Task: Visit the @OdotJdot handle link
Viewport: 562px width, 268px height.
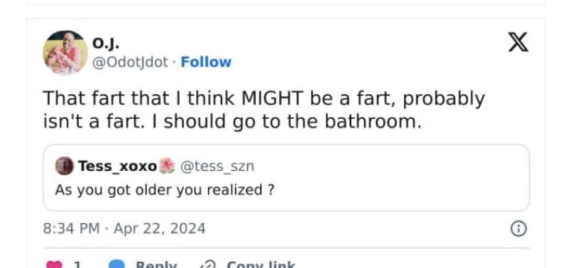Action: [130, 62]
